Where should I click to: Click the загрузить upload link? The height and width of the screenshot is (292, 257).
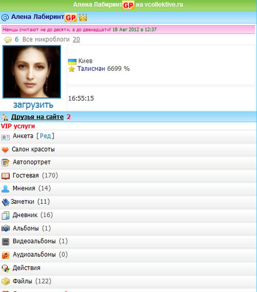(x=33, y=105)
